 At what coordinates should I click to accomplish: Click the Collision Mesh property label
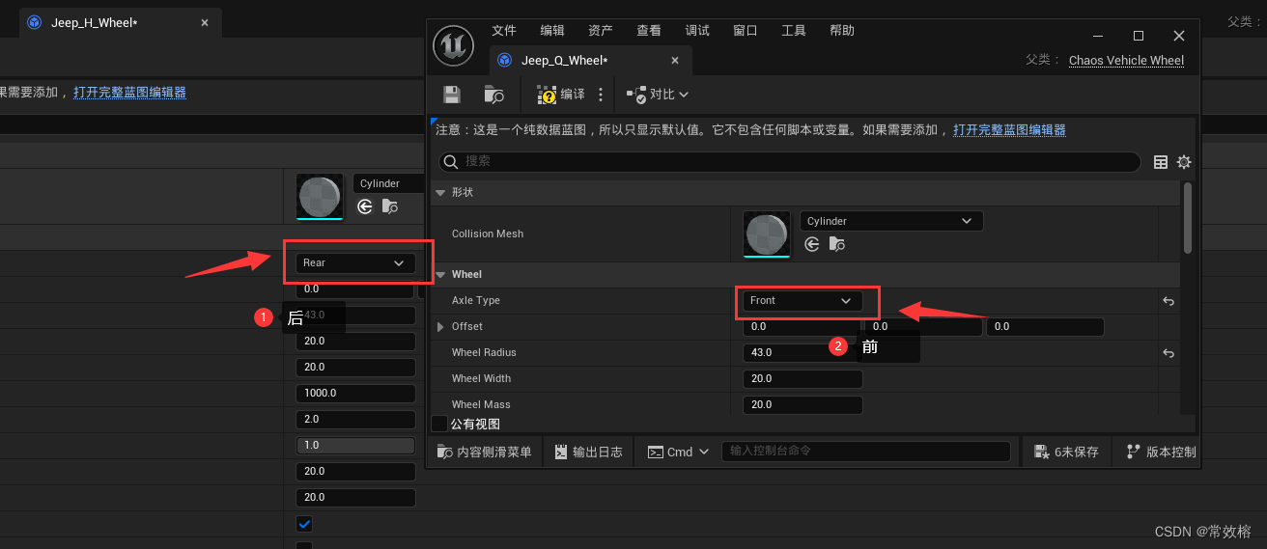coord(488,234)
